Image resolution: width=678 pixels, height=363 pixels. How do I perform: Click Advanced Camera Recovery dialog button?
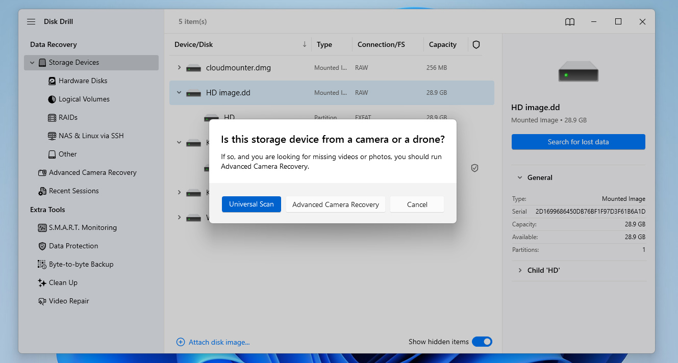[x=336, y=204]
